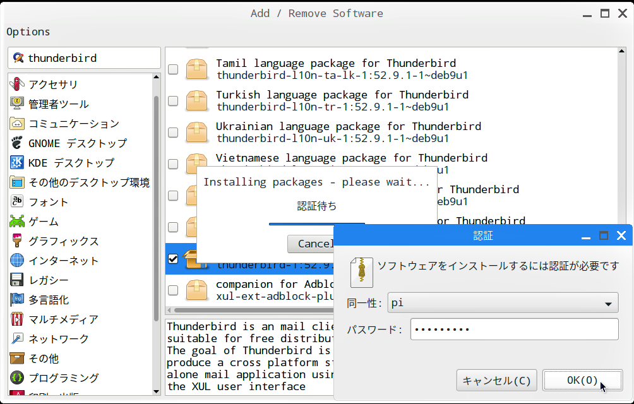The width and height of the screenshot is (634, 404).
Task: Select the レガシー floppy disk icon
Action: click(17, 280)
